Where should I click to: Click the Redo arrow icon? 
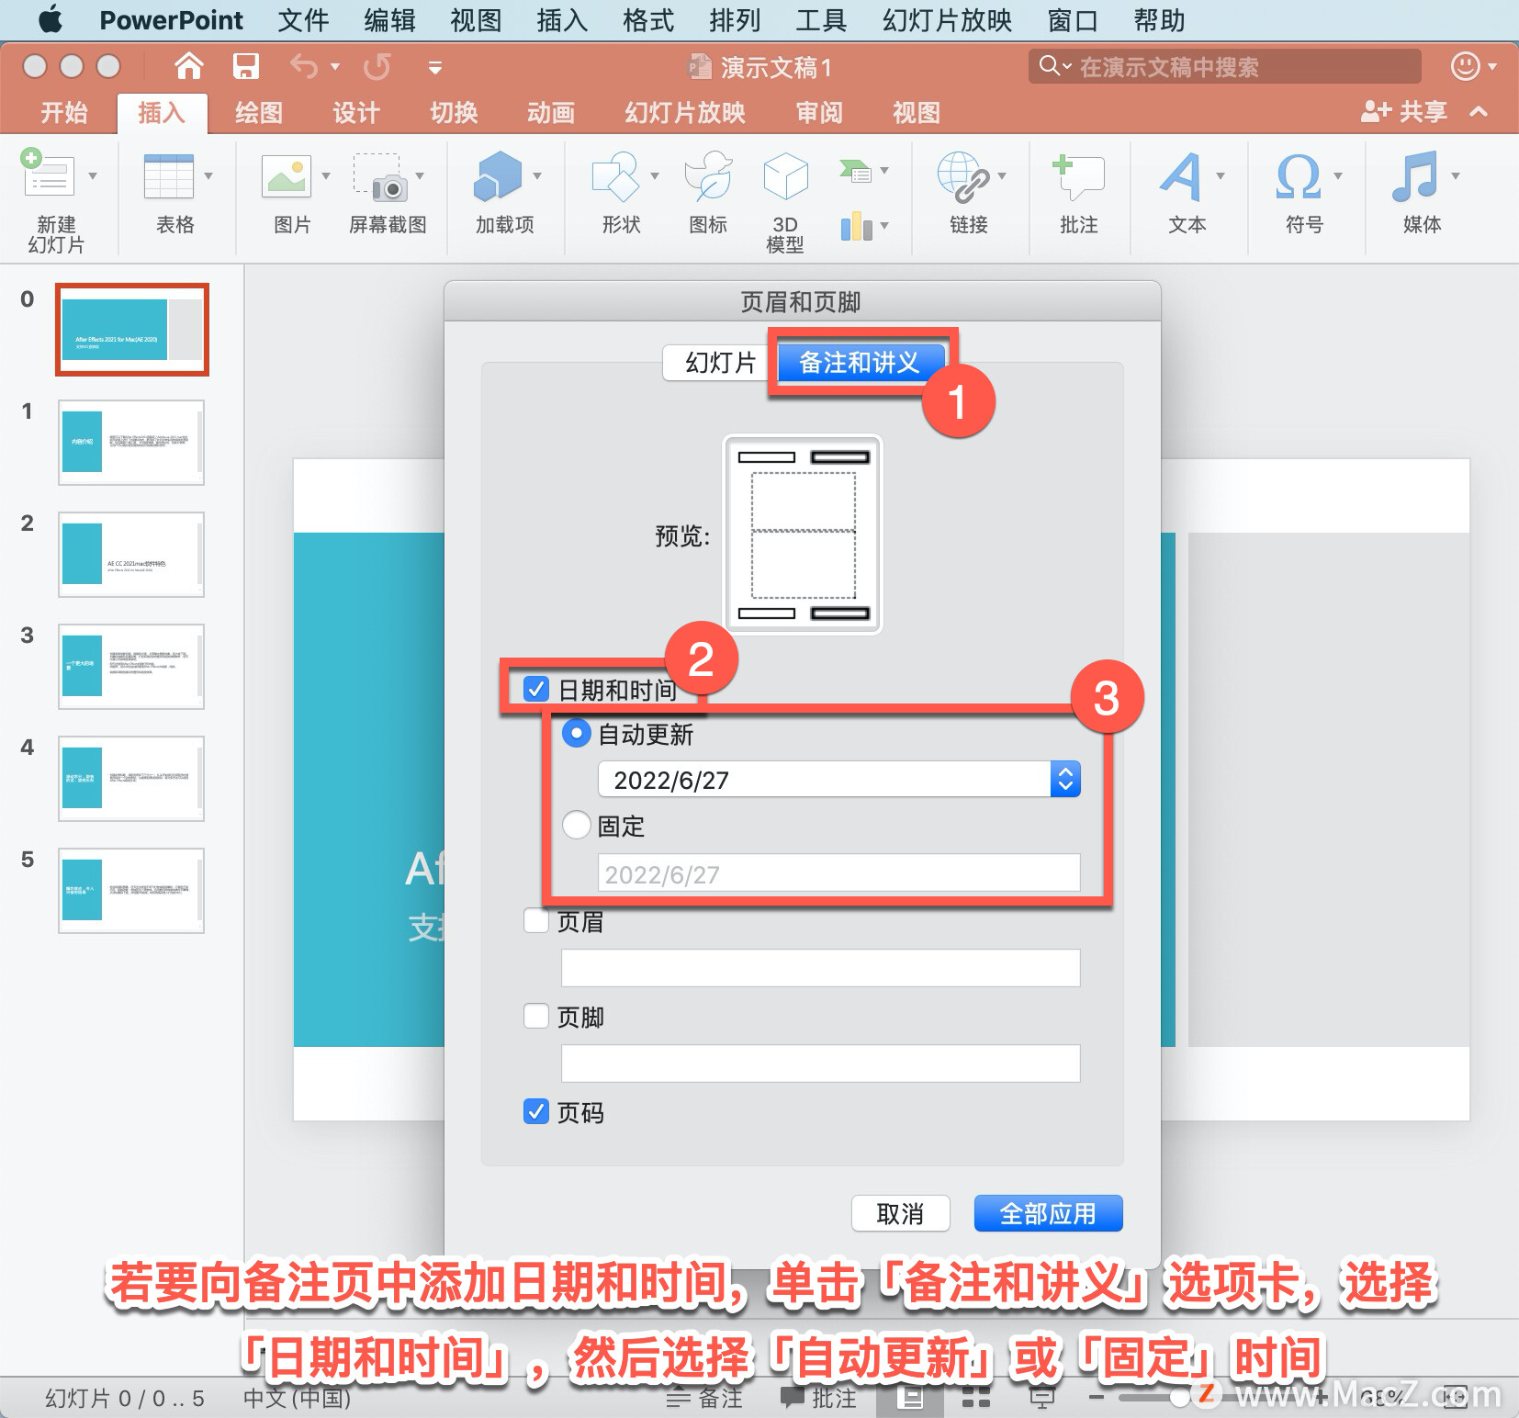click(x=377, y=66)
